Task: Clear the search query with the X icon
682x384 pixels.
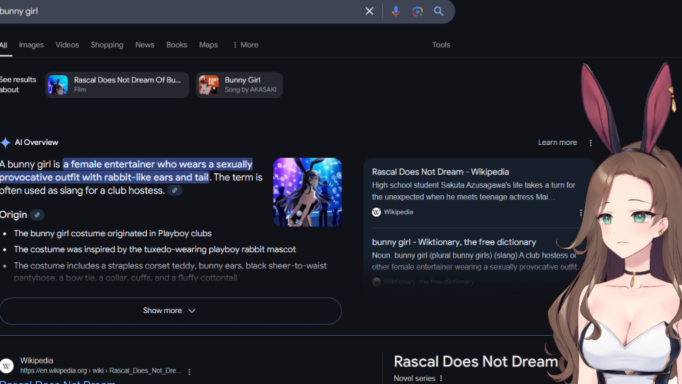Action: tap(369, 11)
